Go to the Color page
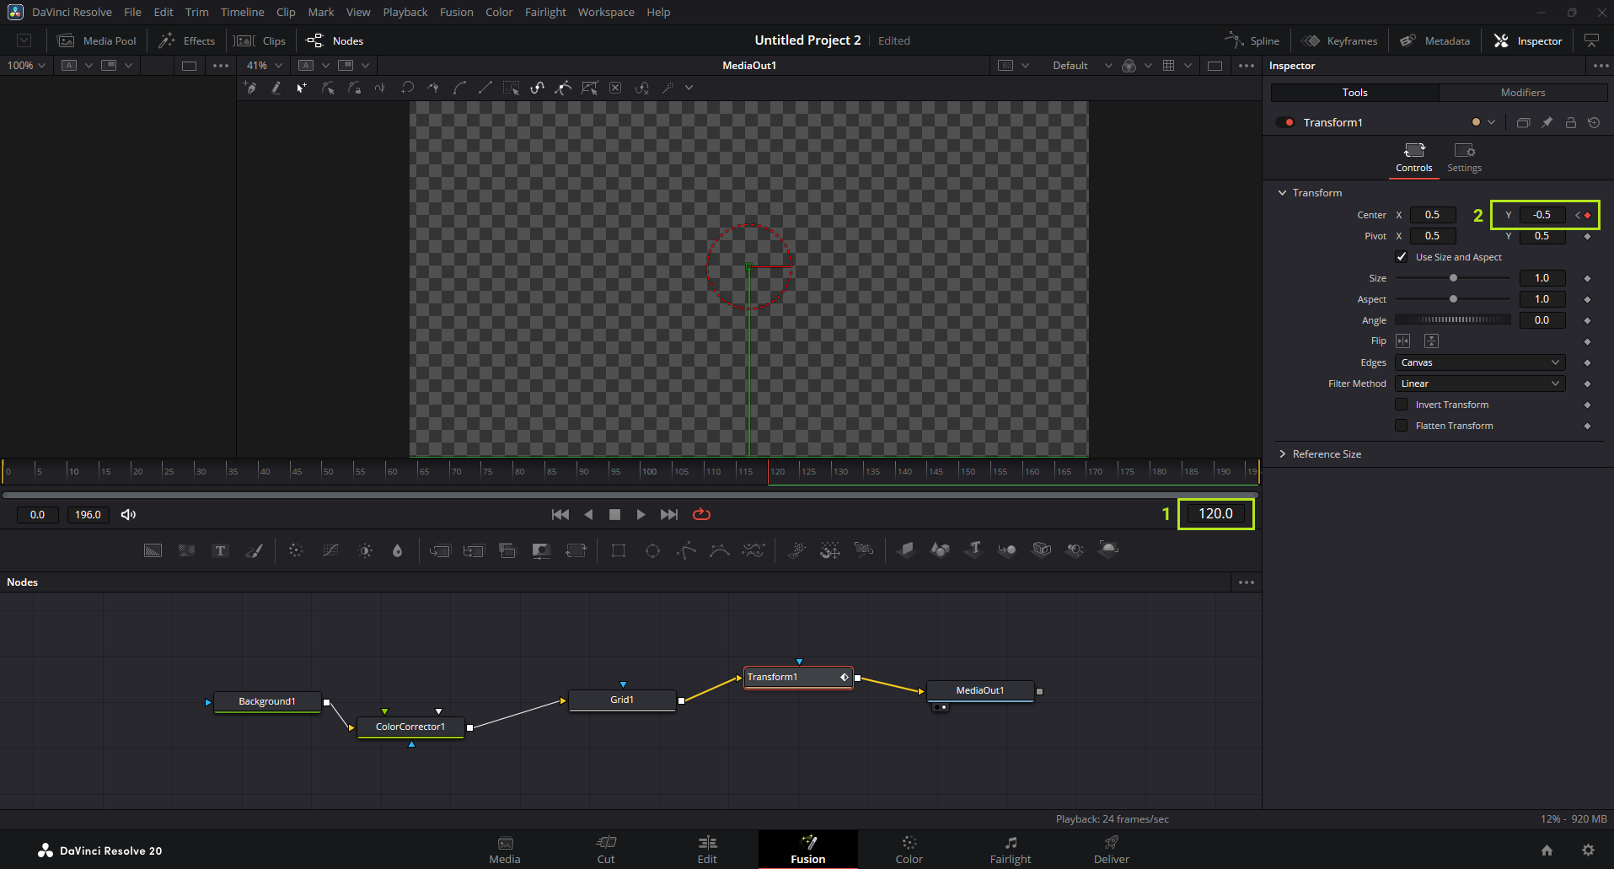Image resolution: width=1614 pixels, height=869 pixels. pyautogui.click(x=909, y=849)
